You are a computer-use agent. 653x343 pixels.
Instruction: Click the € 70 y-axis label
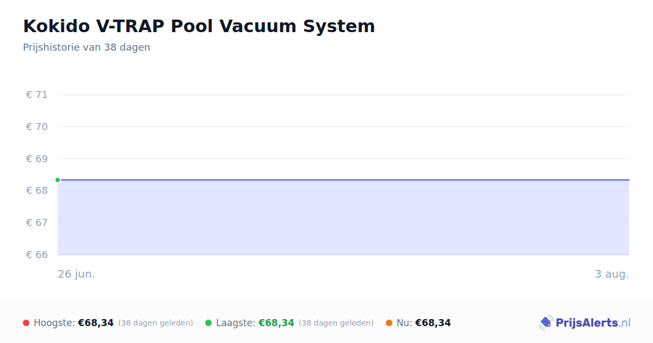(37, 127)
